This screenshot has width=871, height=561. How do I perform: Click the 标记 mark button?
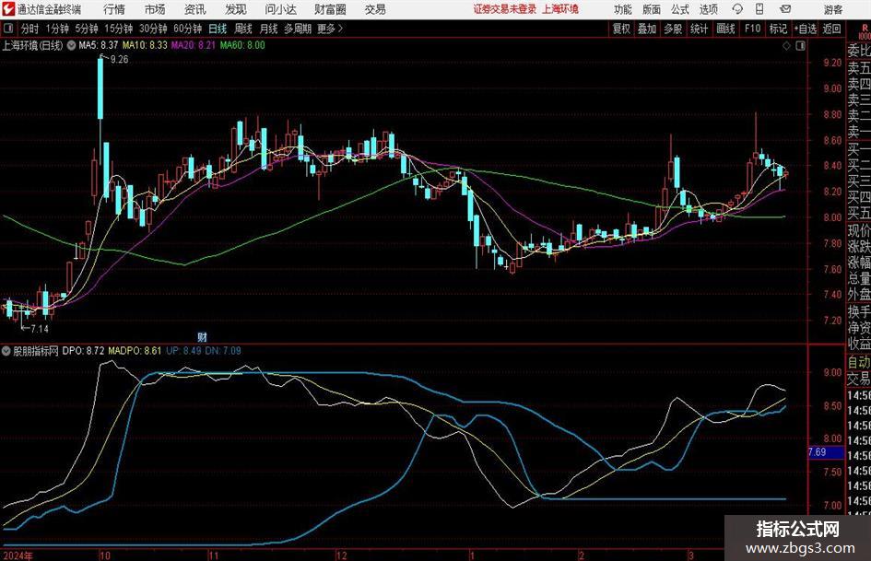[x=778, y=29]
